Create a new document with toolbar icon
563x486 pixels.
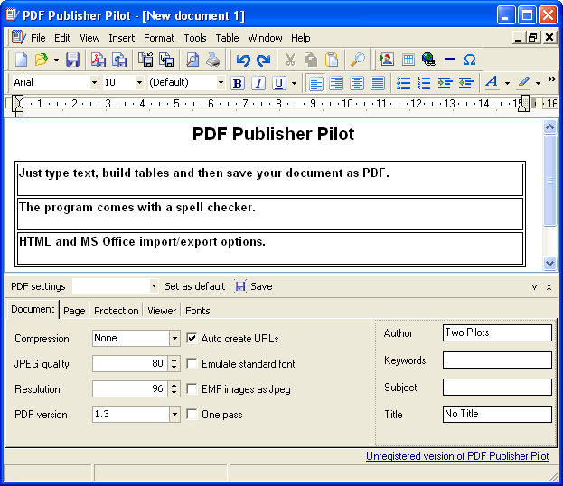point(21,60)
